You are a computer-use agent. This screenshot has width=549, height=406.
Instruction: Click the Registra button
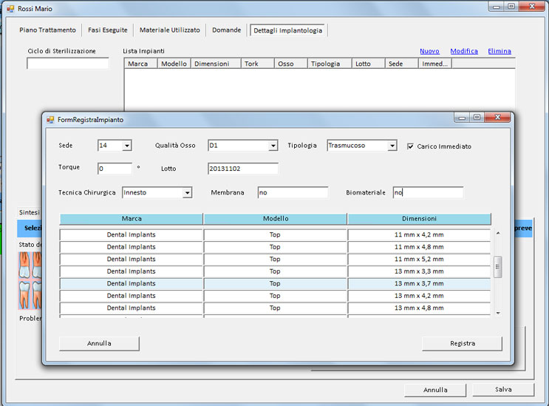(462, 343)
